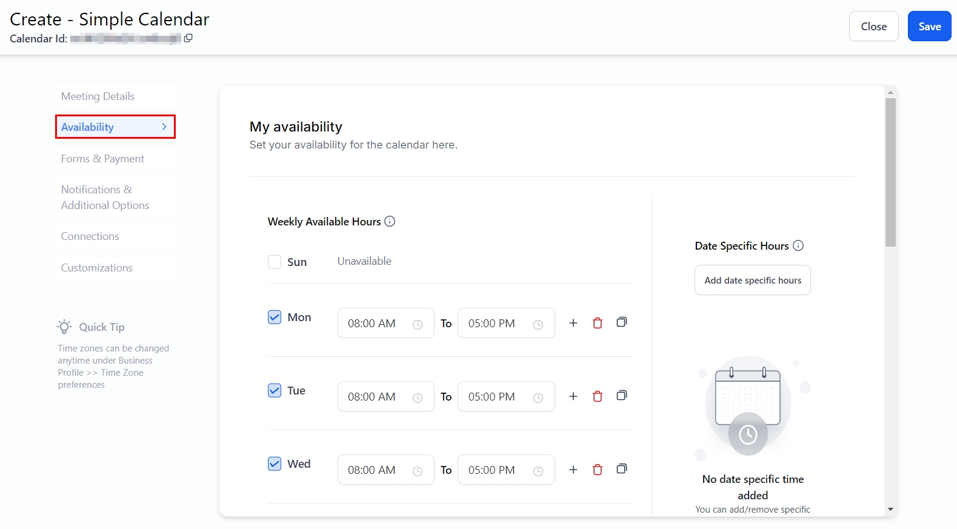
Task: Switch to Forms & Payment section
Action: pyautogui.click(x=102, y=159)
